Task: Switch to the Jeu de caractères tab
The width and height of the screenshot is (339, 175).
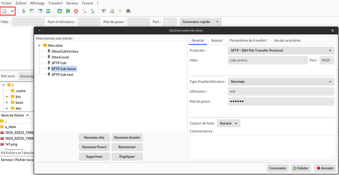Action: click(287, 40)
